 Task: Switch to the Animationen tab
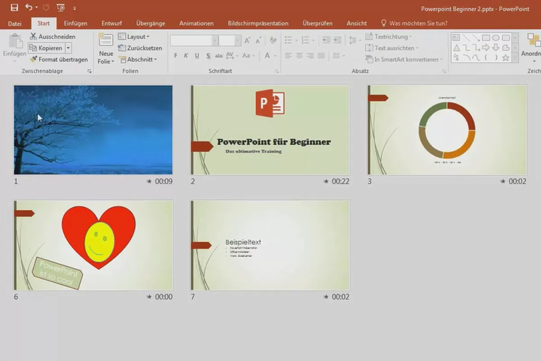tap(197, 23)
